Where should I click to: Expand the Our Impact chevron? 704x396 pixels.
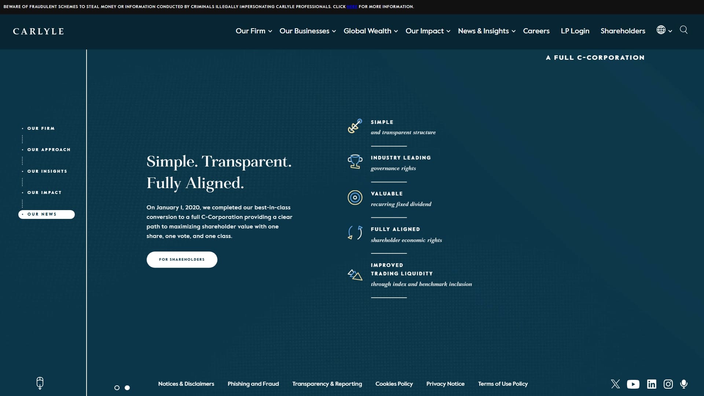(x=448, y=32)
